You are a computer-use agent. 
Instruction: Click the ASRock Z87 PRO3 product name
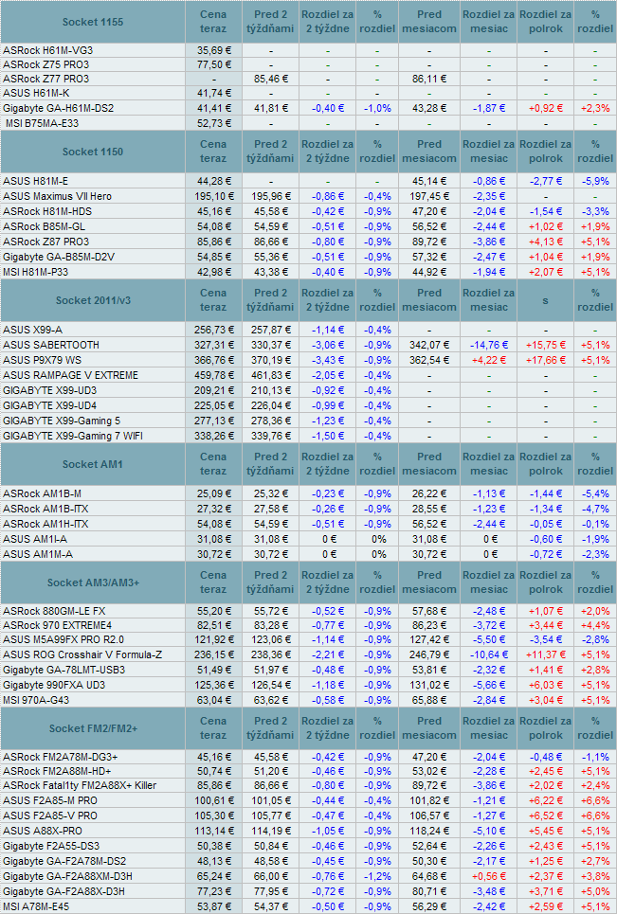(46, 242)
